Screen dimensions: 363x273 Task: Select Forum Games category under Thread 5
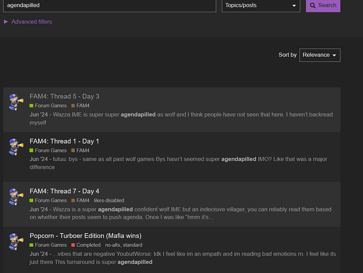pyautogui.click(x=50, y=105)
